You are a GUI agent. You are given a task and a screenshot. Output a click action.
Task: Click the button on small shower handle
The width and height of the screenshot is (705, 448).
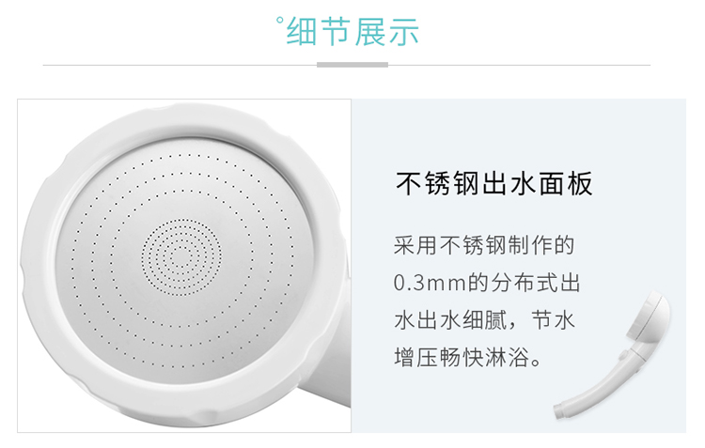pos(622,356)
